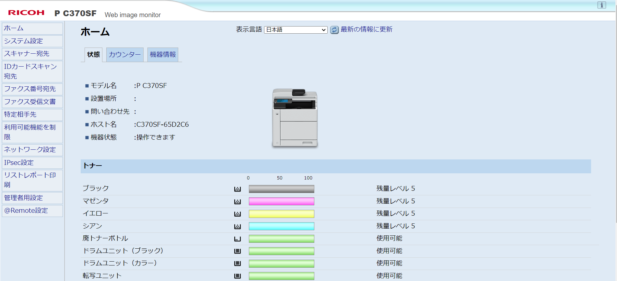
Task: Click the transfer unit icon
Action: click(238, 276)
